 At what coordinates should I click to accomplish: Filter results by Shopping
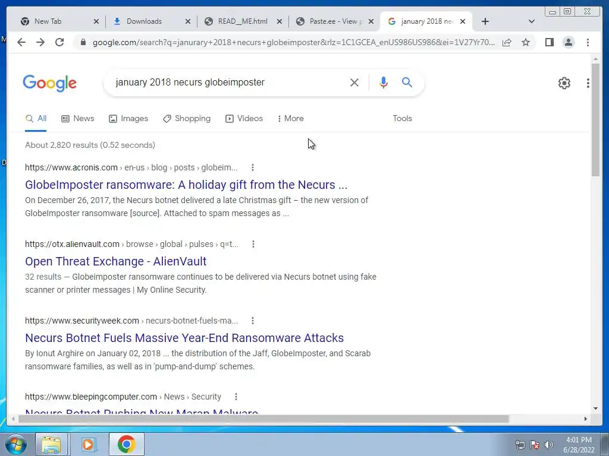[187, 119]
